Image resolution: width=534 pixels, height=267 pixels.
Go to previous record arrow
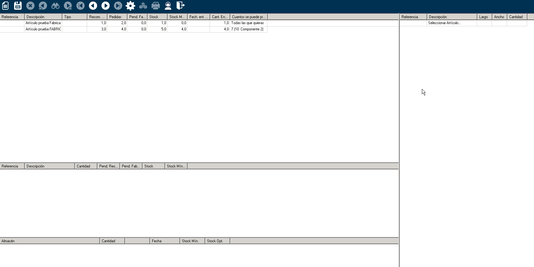point(93,6)
